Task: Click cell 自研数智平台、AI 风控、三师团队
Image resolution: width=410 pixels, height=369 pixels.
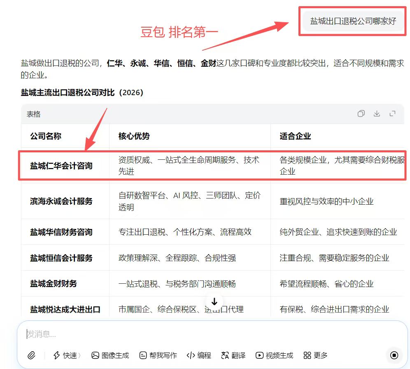Action: tap(189, 201)
